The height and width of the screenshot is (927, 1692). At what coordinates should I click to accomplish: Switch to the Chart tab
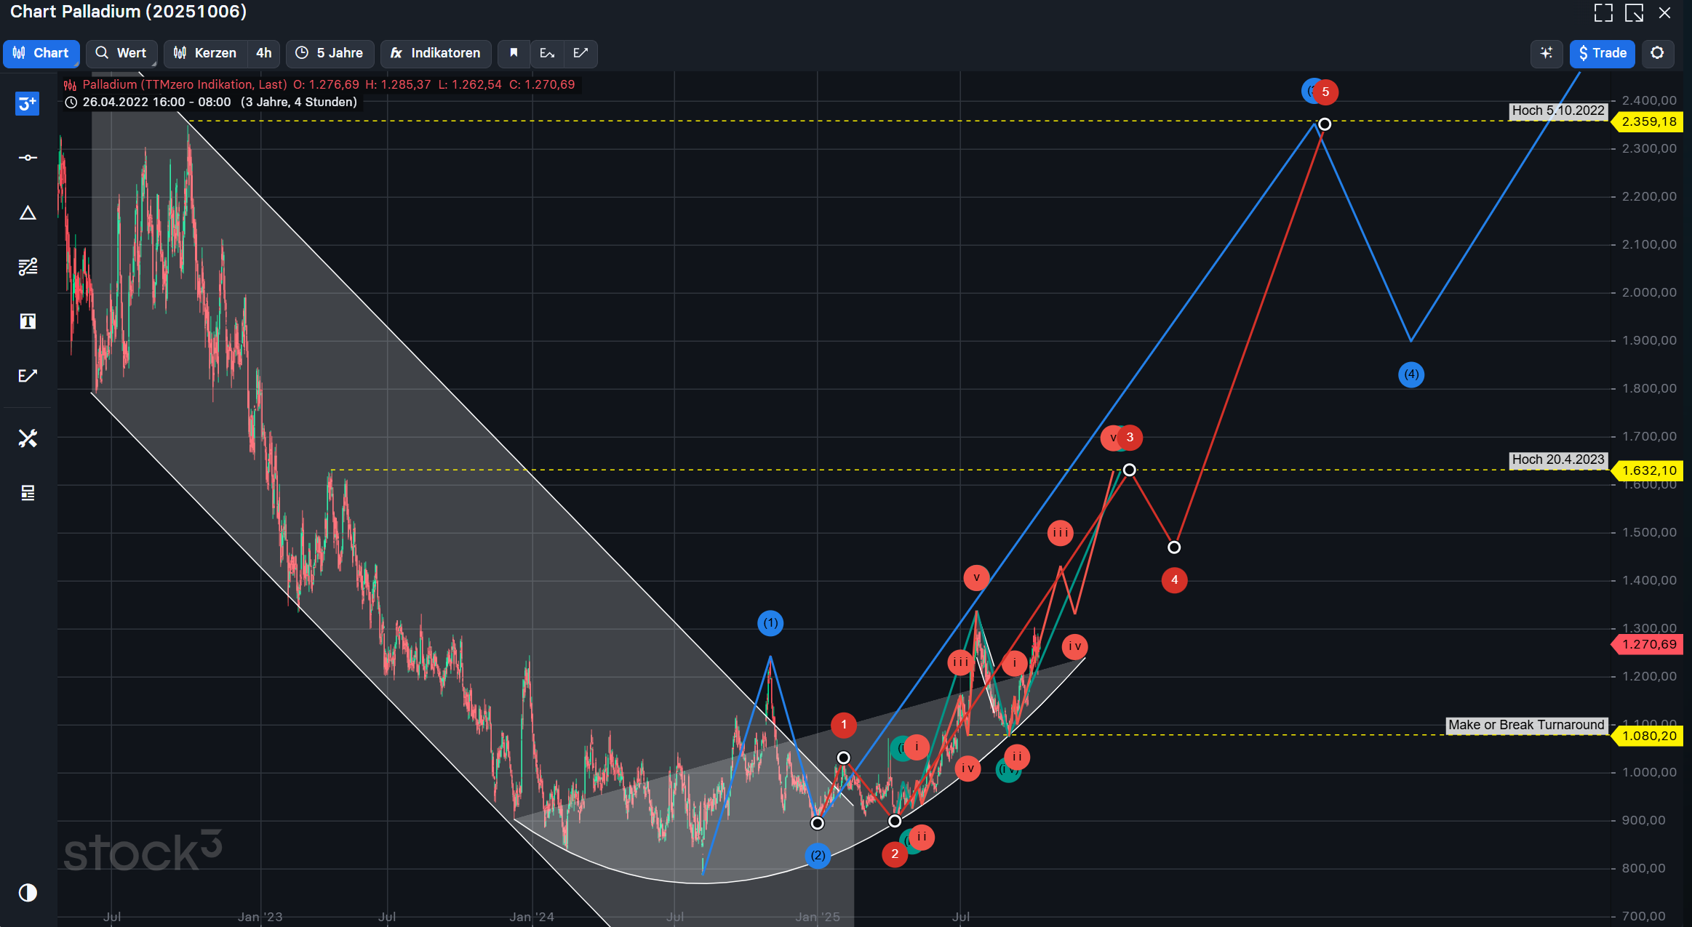[41, 53]
